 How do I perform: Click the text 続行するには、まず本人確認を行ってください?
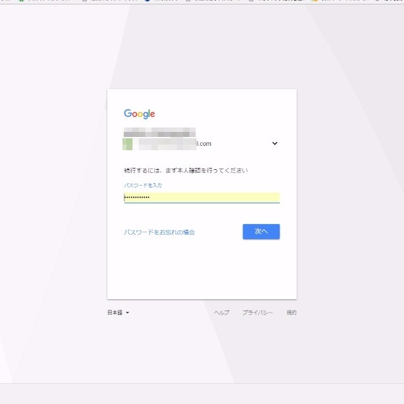[186, 170]
